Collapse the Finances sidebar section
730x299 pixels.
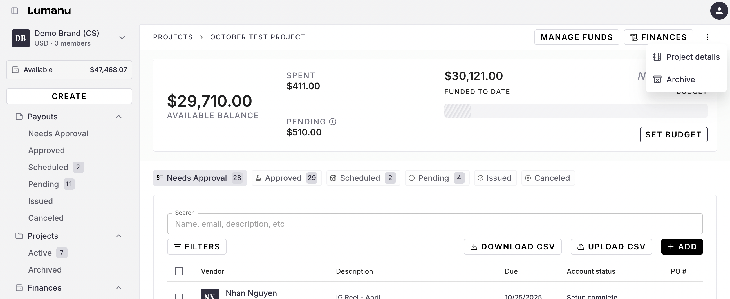coord(119,288)
